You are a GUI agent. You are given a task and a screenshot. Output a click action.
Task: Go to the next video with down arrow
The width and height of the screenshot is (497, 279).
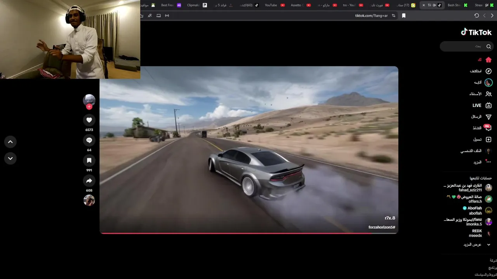coord(10,158)
